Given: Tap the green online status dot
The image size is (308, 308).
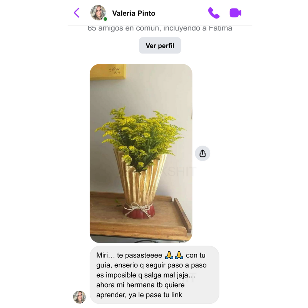Looking at the screenshot, I should [105, 19].
